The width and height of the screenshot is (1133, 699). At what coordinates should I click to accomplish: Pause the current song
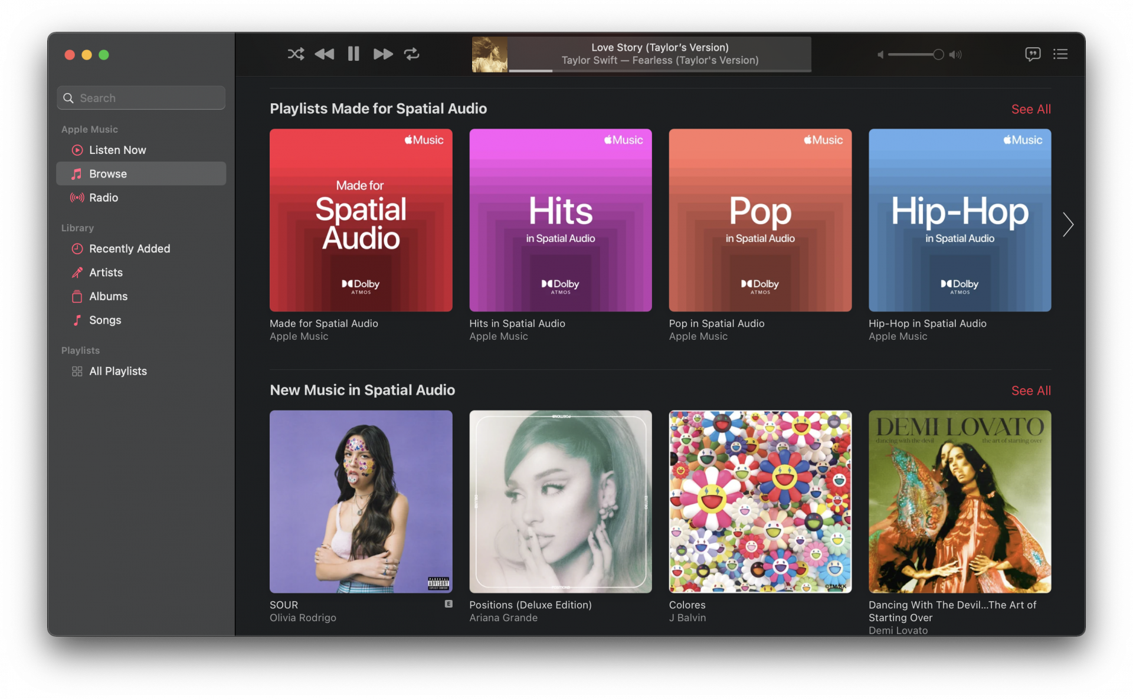(x=353, y=54)
